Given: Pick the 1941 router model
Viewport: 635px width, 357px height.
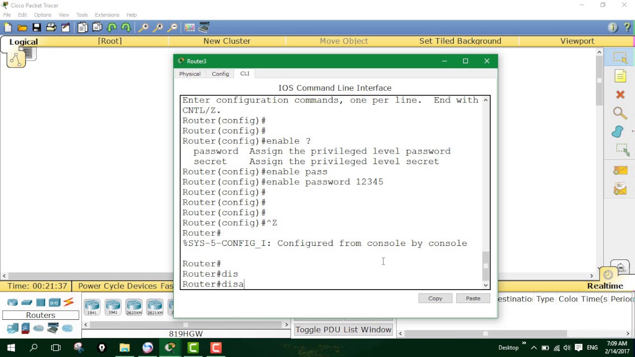Looking at the screenshot, I should [x=113, y=307].
